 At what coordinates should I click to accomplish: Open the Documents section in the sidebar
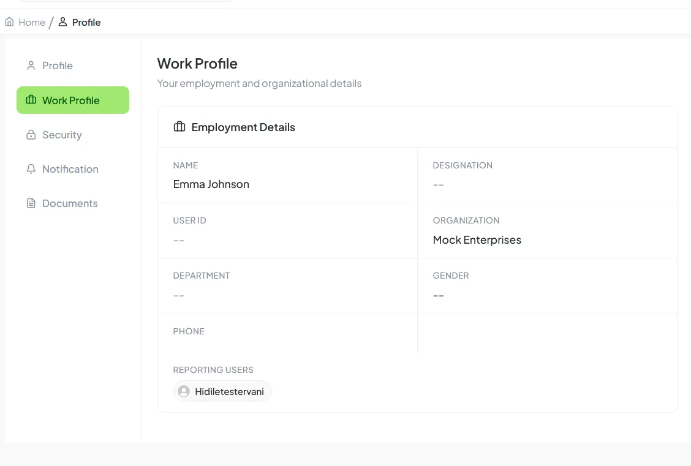pos(69,203)
